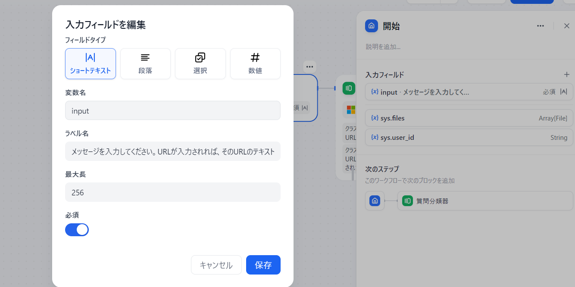Open three-dot menu above start node on canvas
575x287 pixels.
pos(309,67)
